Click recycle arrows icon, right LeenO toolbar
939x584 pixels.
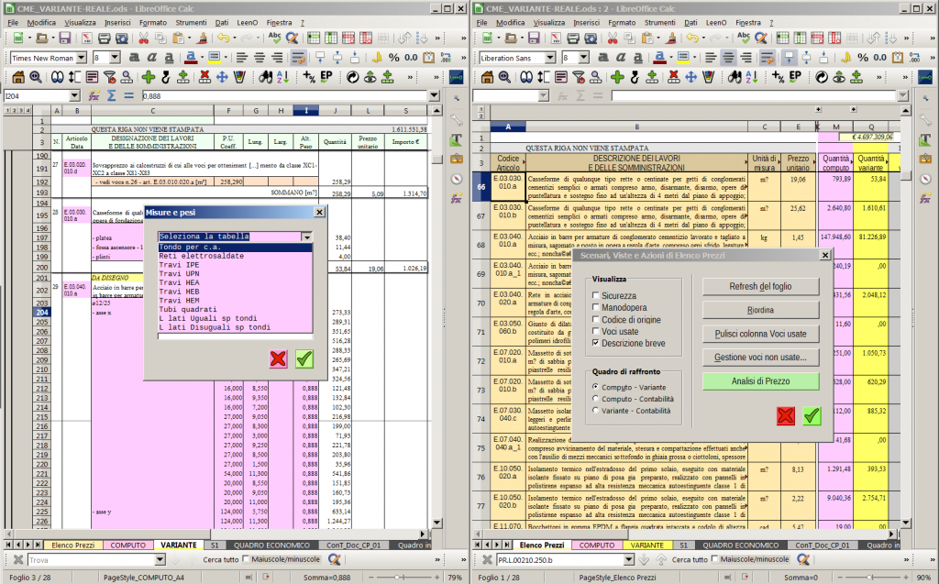click(822, 77)
